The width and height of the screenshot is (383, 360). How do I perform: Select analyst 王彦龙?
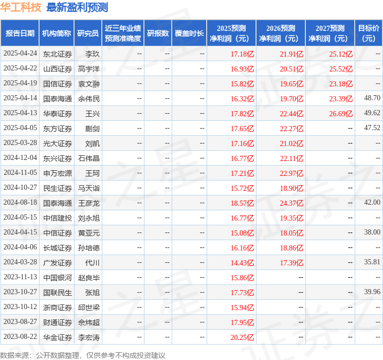click(89, 203)
